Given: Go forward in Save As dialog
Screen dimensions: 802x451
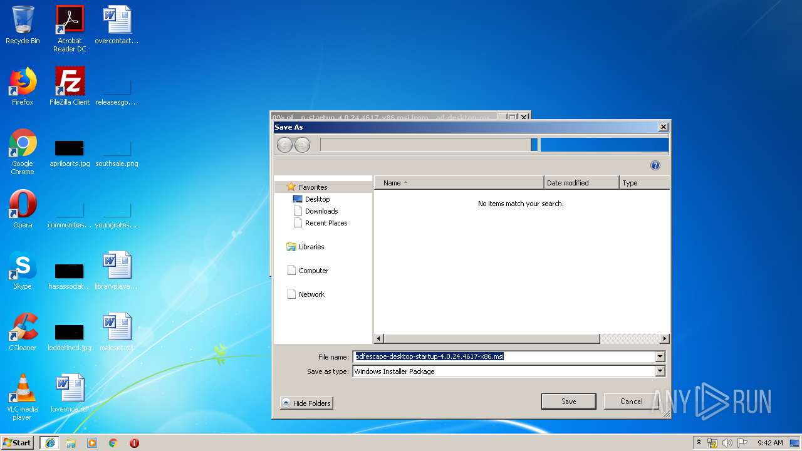Looking at the screenshot, I should pos(302,145).
